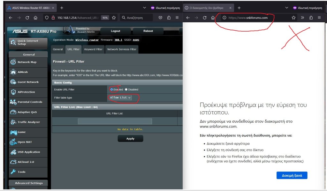
Task: Switch to General firewall tab
Action: [58, 49]
